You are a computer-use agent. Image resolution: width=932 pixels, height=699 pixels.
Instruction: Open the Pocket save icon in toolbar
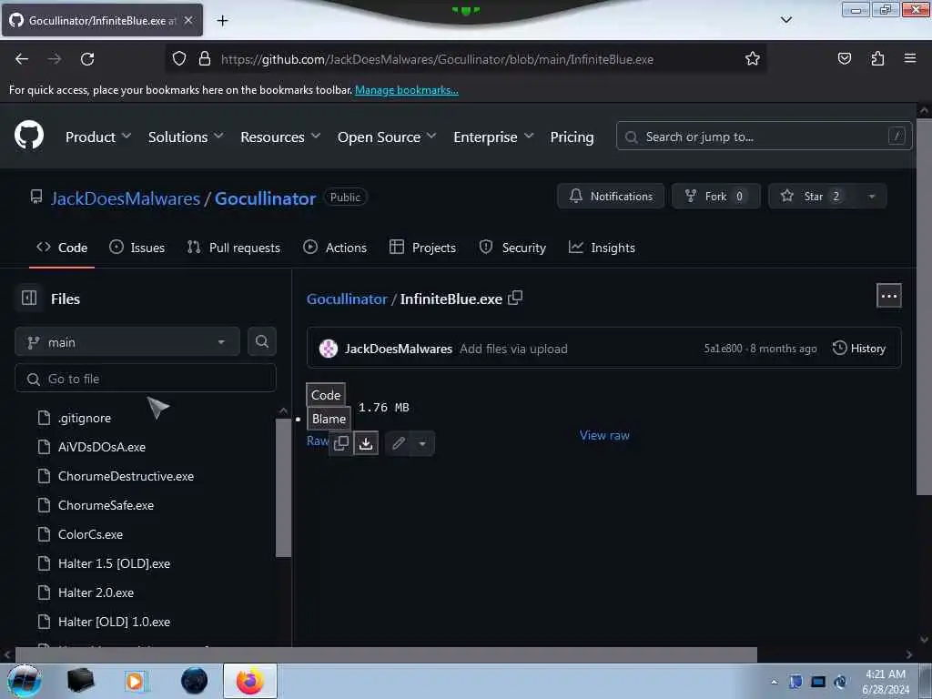(844, 58)
